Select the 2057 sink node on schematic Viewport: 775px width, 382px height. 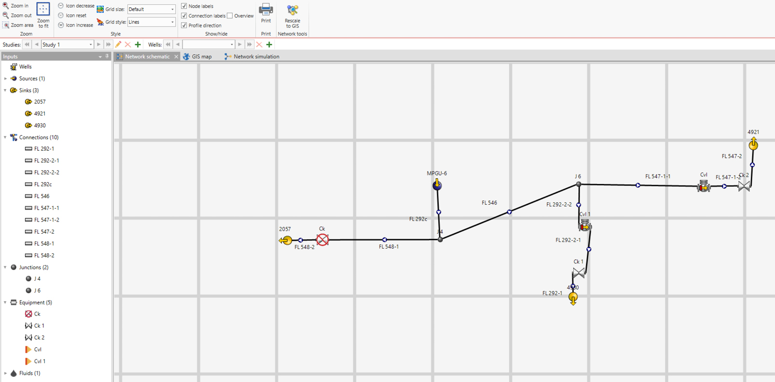[x=286, y=240]
